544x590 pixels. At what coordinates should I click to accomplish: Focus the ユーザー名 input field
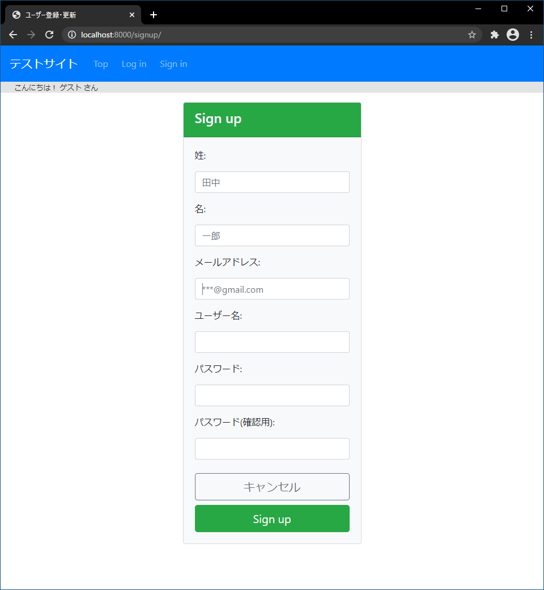click(272, 342)
